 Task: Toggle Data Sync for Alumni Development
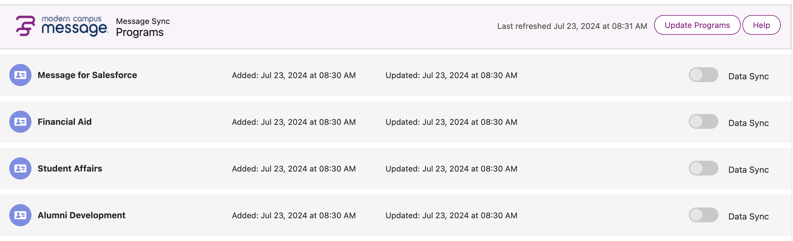[x=703, y=215]
